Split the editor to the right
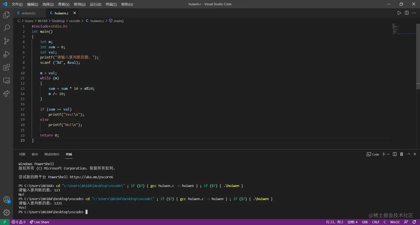The height and width of the screenshot is (225, 420). point(407,13)
